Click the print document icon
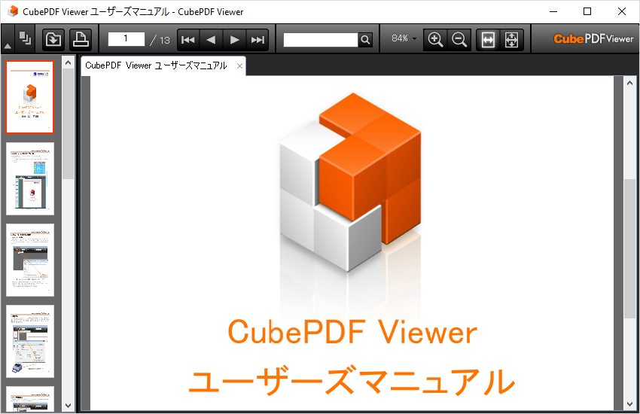 pos(81,40)
